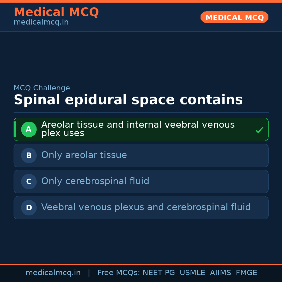Click the green checkmark on option A

pyautogui.click(x=259, y=130)
